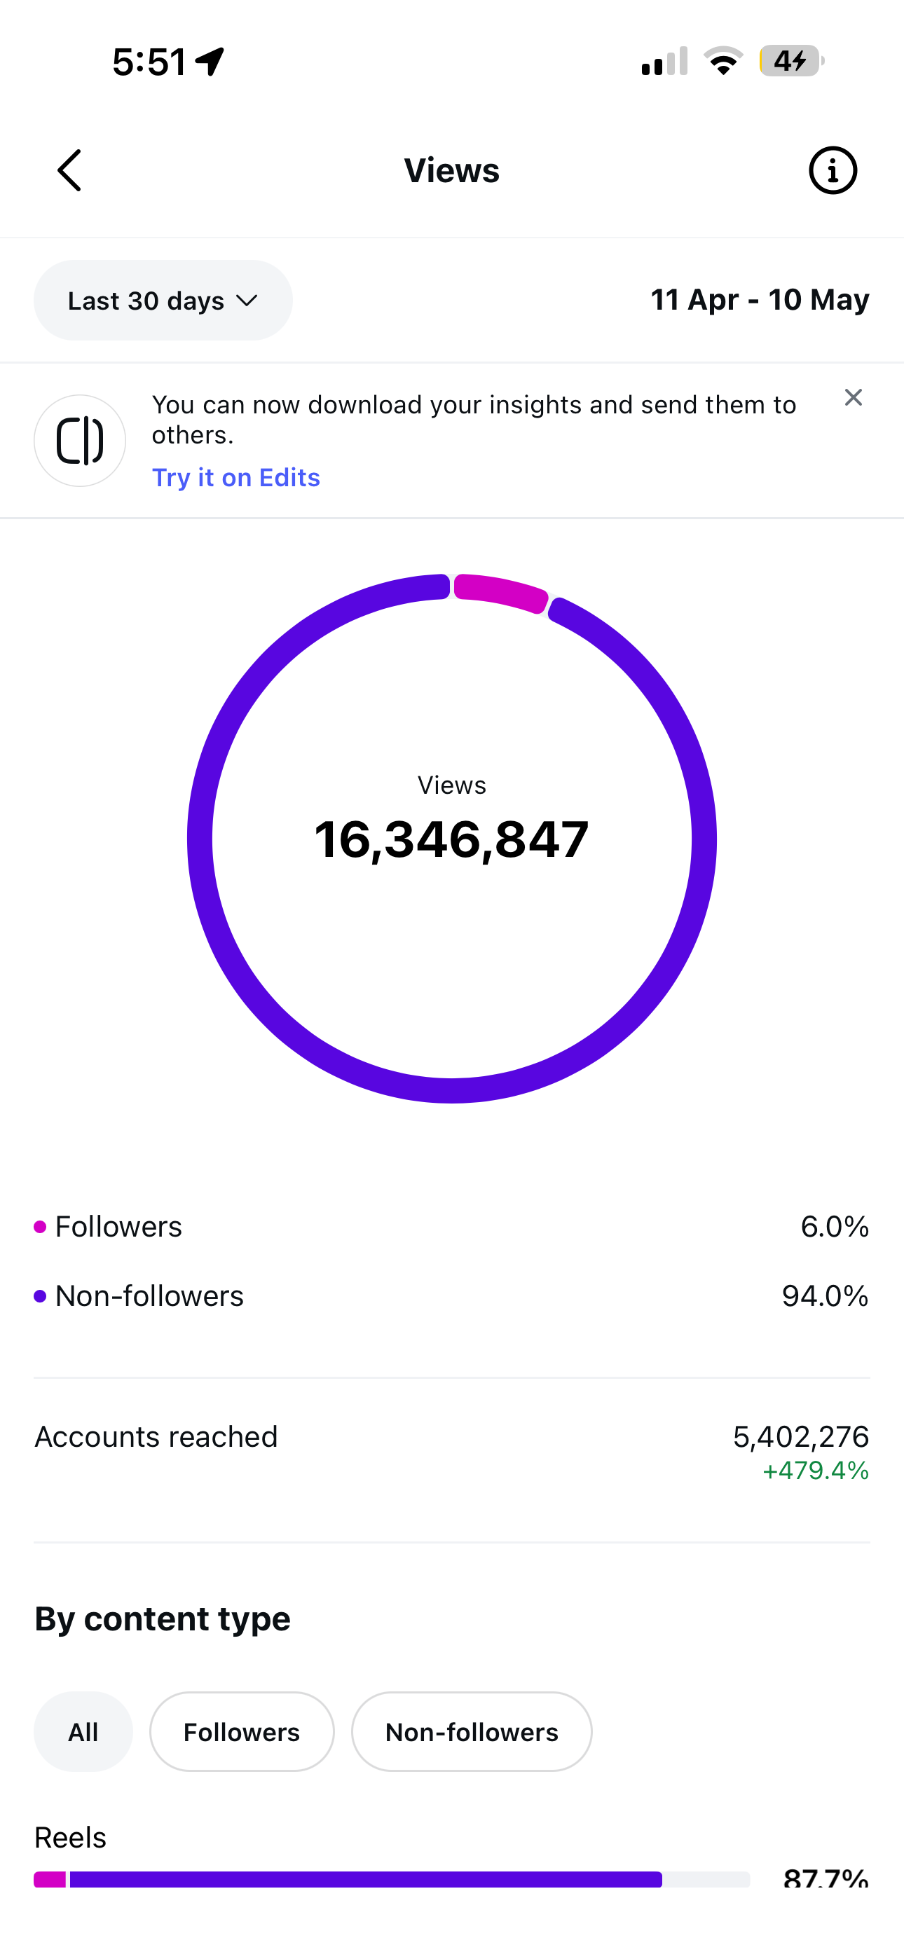This screenshot has height=1959, width=904.
Task: Tap the location arrow in status bar
Action: pyautogui.click(x=210, y=61)
